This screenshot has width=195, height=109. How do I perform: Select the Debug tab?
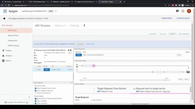click(x=172, y=34)
